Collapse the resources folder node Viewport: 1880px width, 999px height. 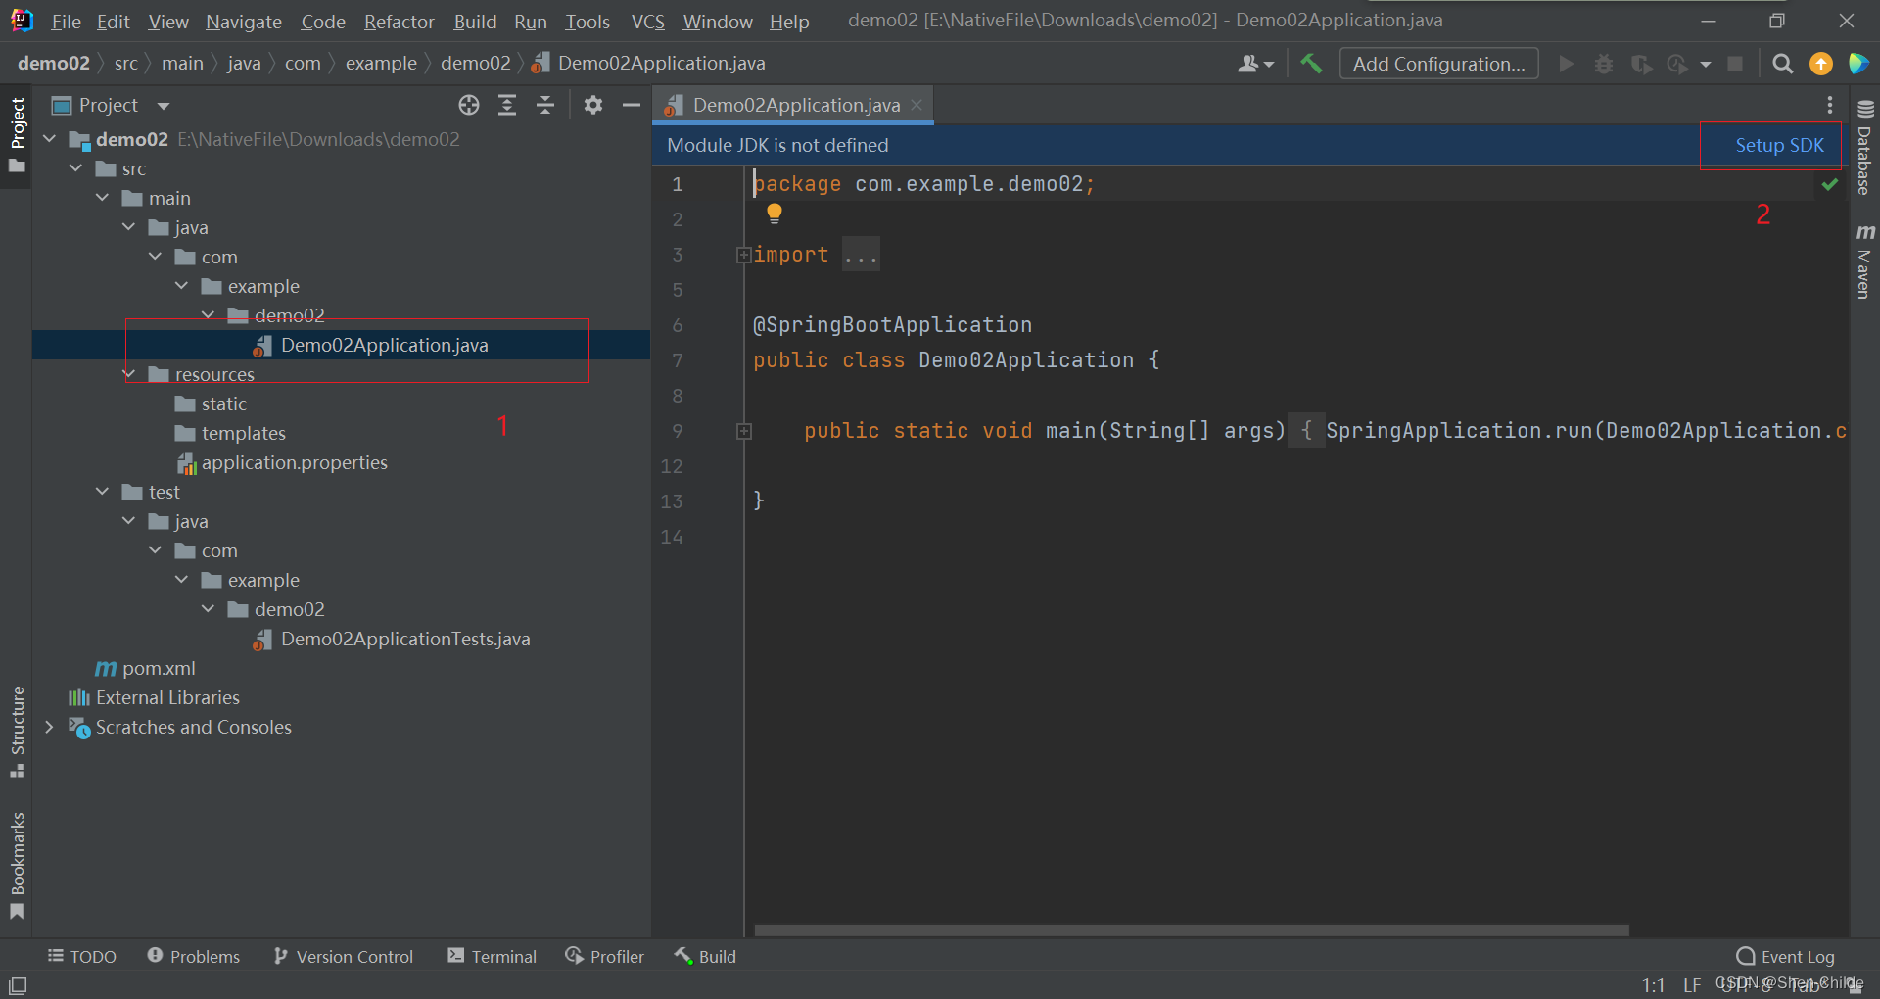tap(129, 374)
